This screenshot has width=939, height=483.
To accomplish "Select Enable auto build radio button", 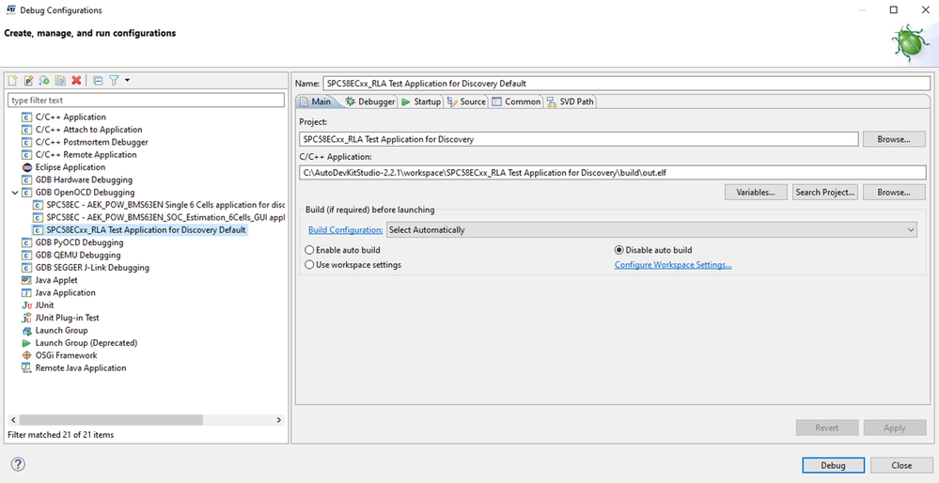I will (309, 250).
